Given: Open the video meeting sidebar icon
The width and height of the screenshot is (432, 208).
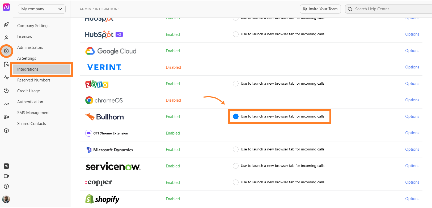Looking at the screenshot, I should click(6, 176).
